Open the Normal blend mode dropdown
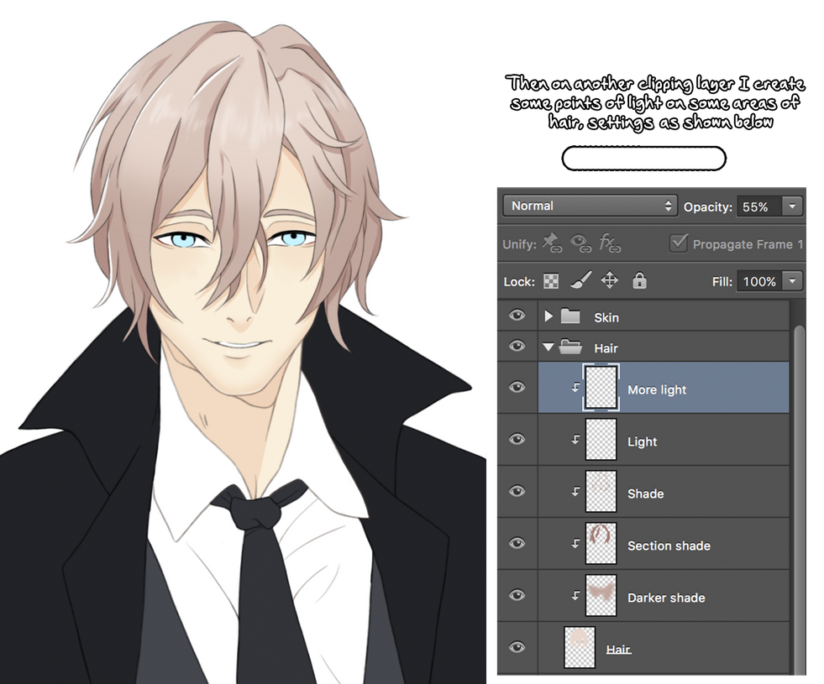Screen dimensions: 824x684 click(x=590, y=206)
